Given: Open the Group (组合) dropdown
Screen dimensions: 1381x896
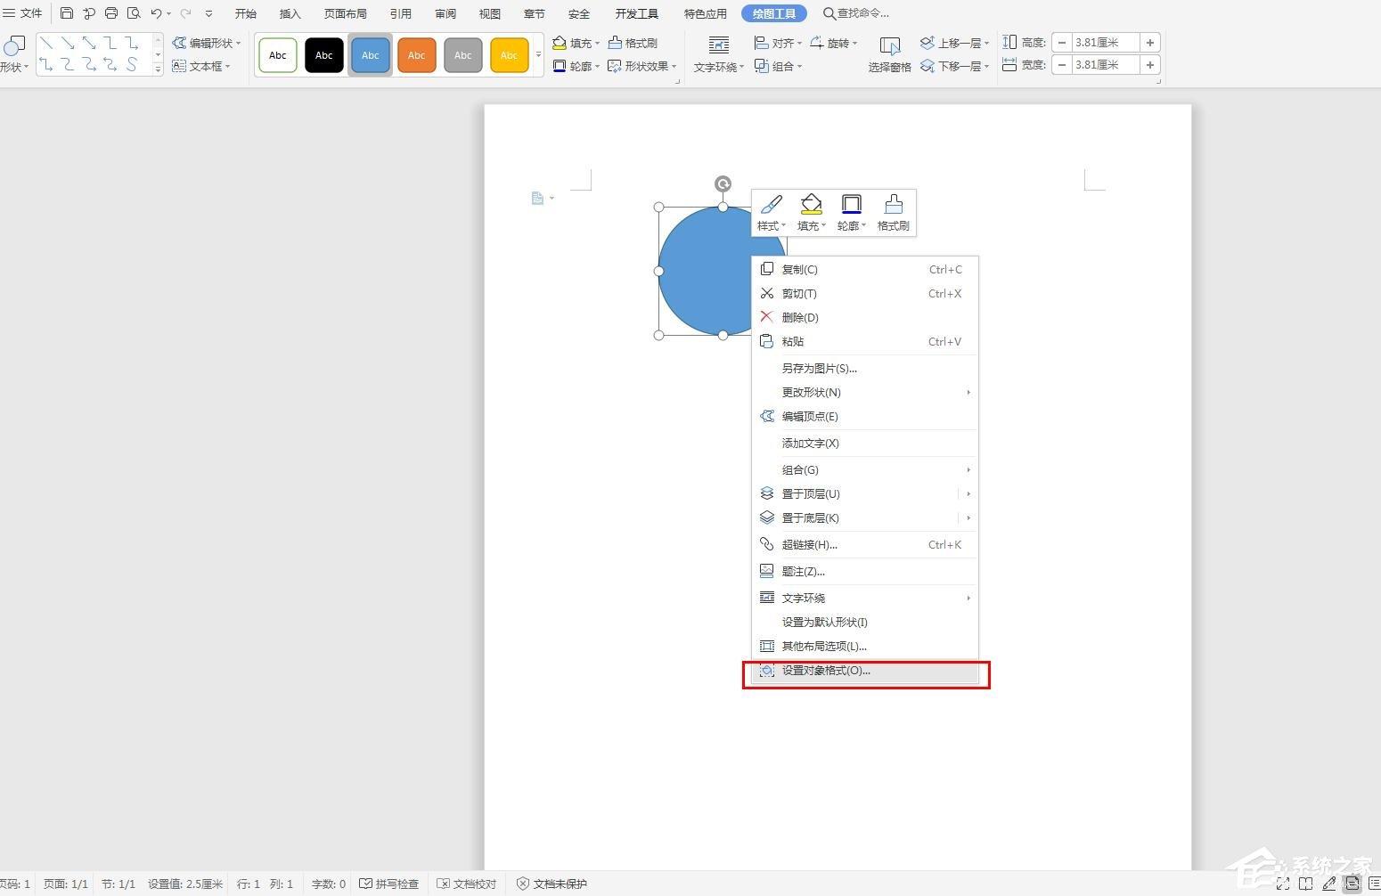Looking at the screenshot, I should coord(780,66).
